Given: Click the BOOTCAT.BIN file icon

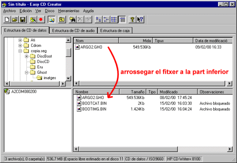Looking at the screenshot, I should (x=79, y=103).
